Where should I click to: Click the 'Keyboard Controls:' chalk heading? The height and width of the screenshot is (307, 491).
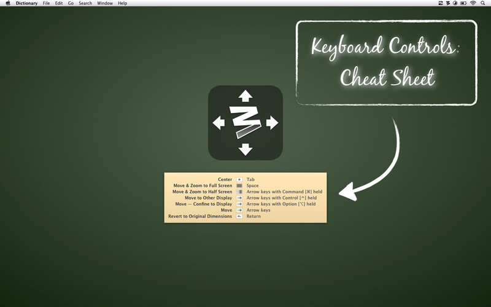coord(385,47)
